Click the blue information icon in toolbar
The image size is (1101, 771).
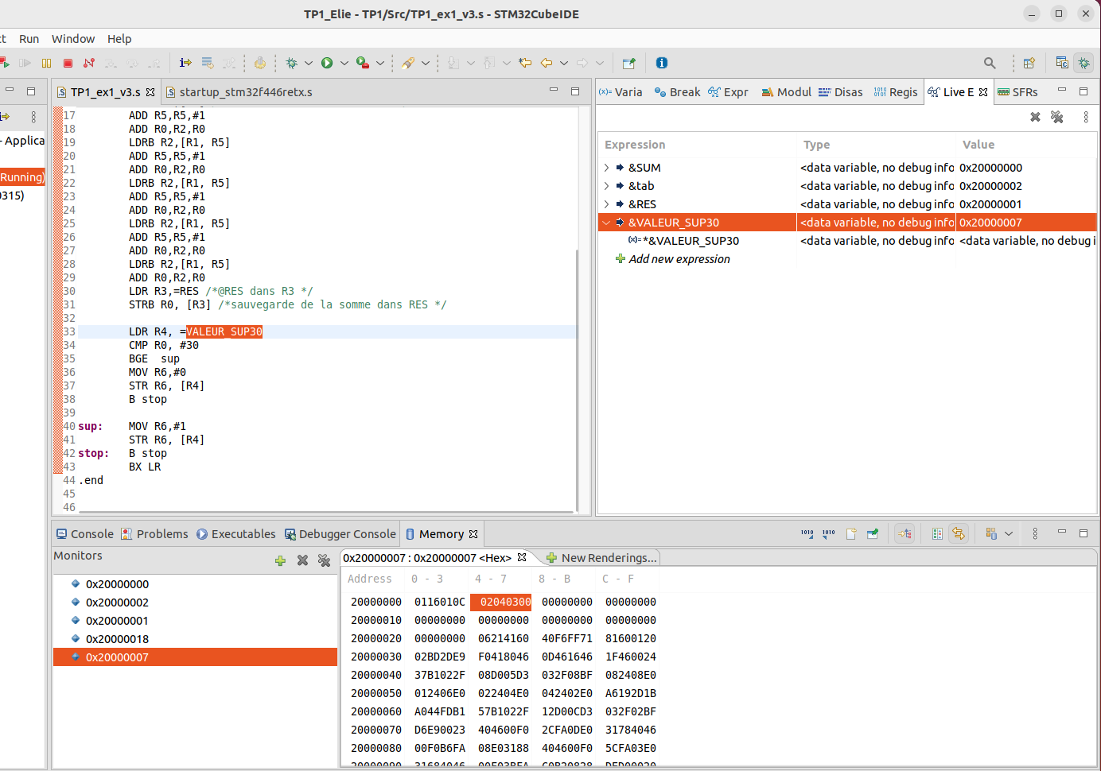(x=662, y=63)
